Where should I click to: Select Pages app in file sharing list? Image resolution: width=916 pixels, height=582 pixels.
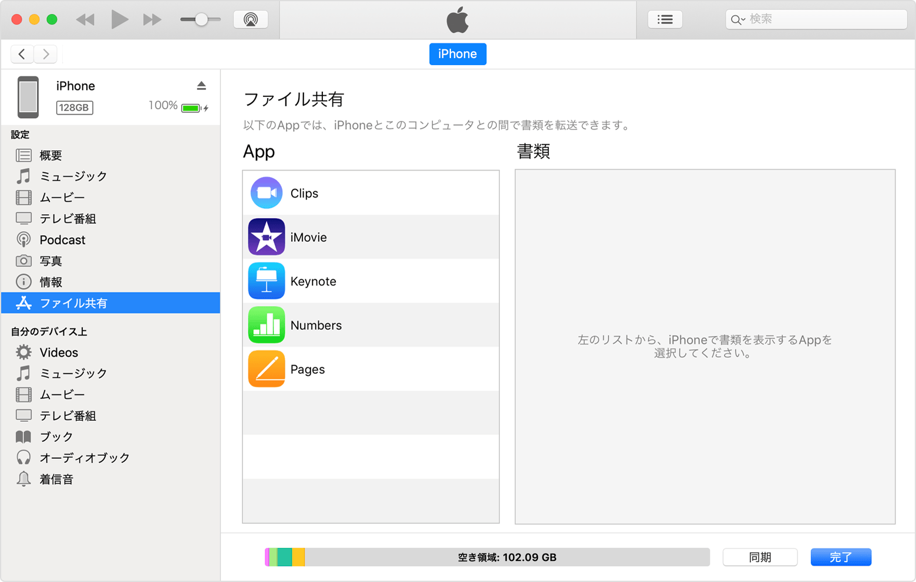371,369
